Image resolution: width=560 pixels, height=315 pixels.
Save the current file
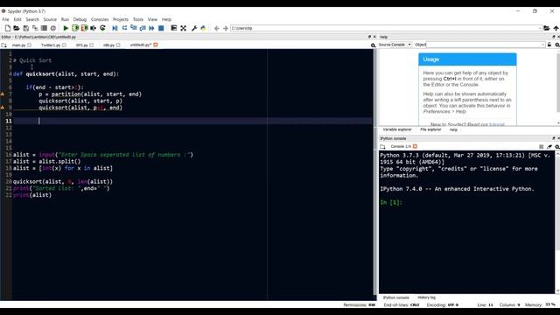(x=25, y=28)
